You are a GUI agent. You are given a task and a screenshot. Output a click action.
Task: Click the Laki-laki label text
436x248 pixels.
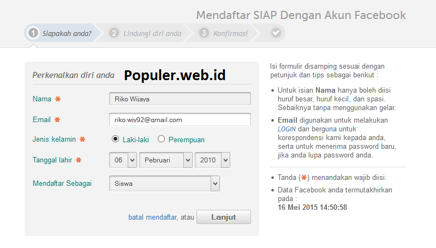tap(136, 140)
